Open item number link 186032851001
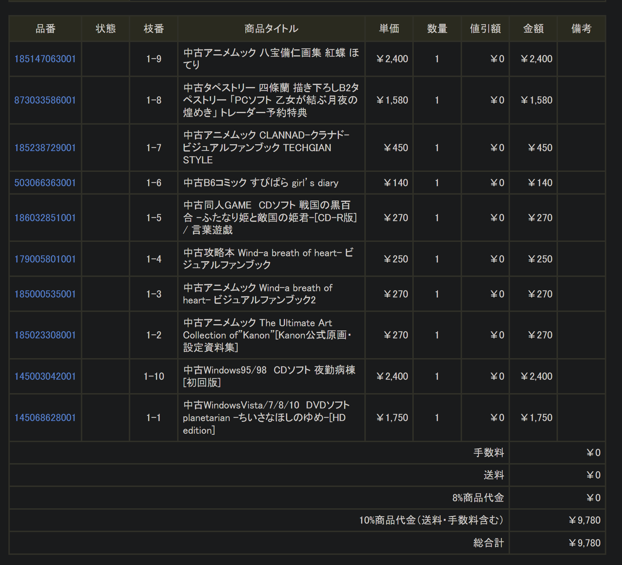The width and height of the screenshot is (622, 565). [x=45, y=218]
